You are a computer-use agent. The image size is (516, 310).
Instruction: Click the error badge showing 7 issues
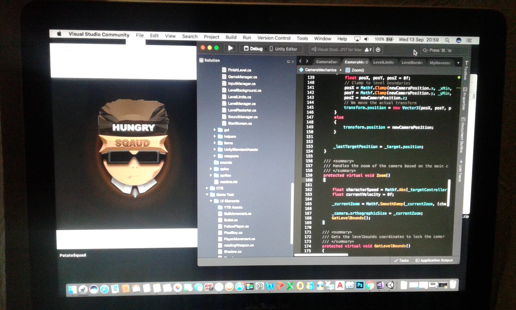(369, 49)
